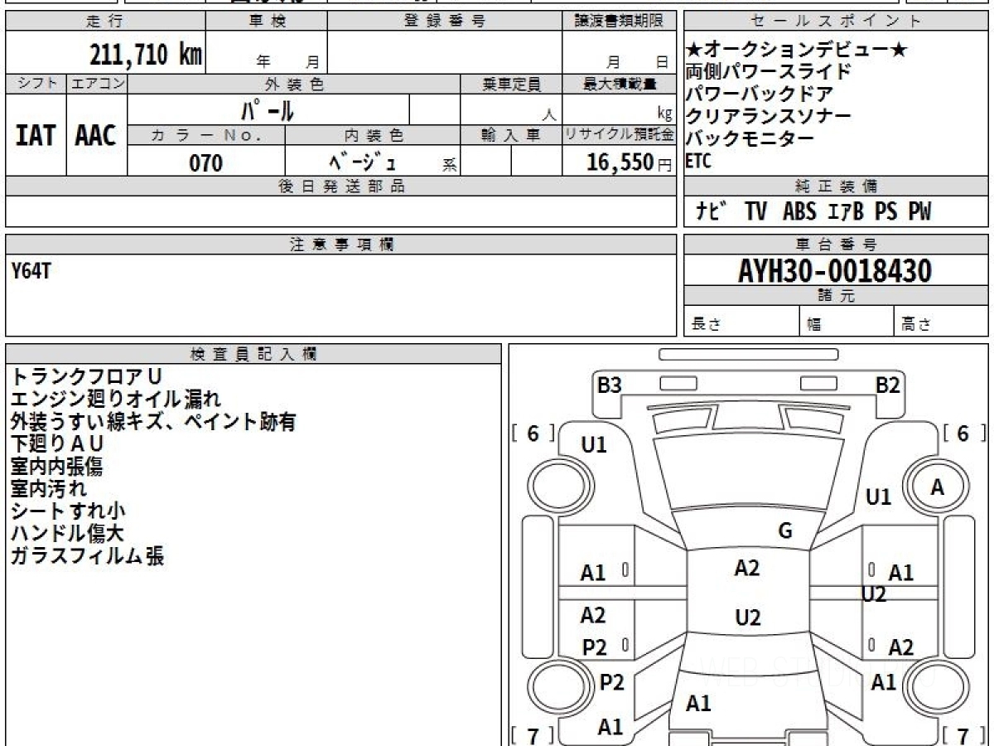Click the ★オークションデビュー★ line

click(x=797, y=51)
